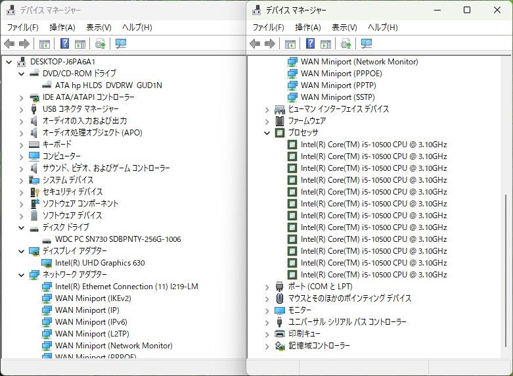Click Forward arrow in left window toolbar
Screen dimensions: 513x376
click(x=24, y=43)
